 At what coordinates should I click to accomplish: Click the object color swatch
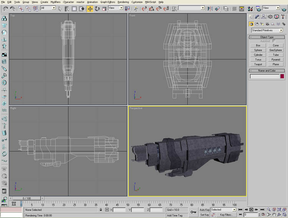click(282, 76)
